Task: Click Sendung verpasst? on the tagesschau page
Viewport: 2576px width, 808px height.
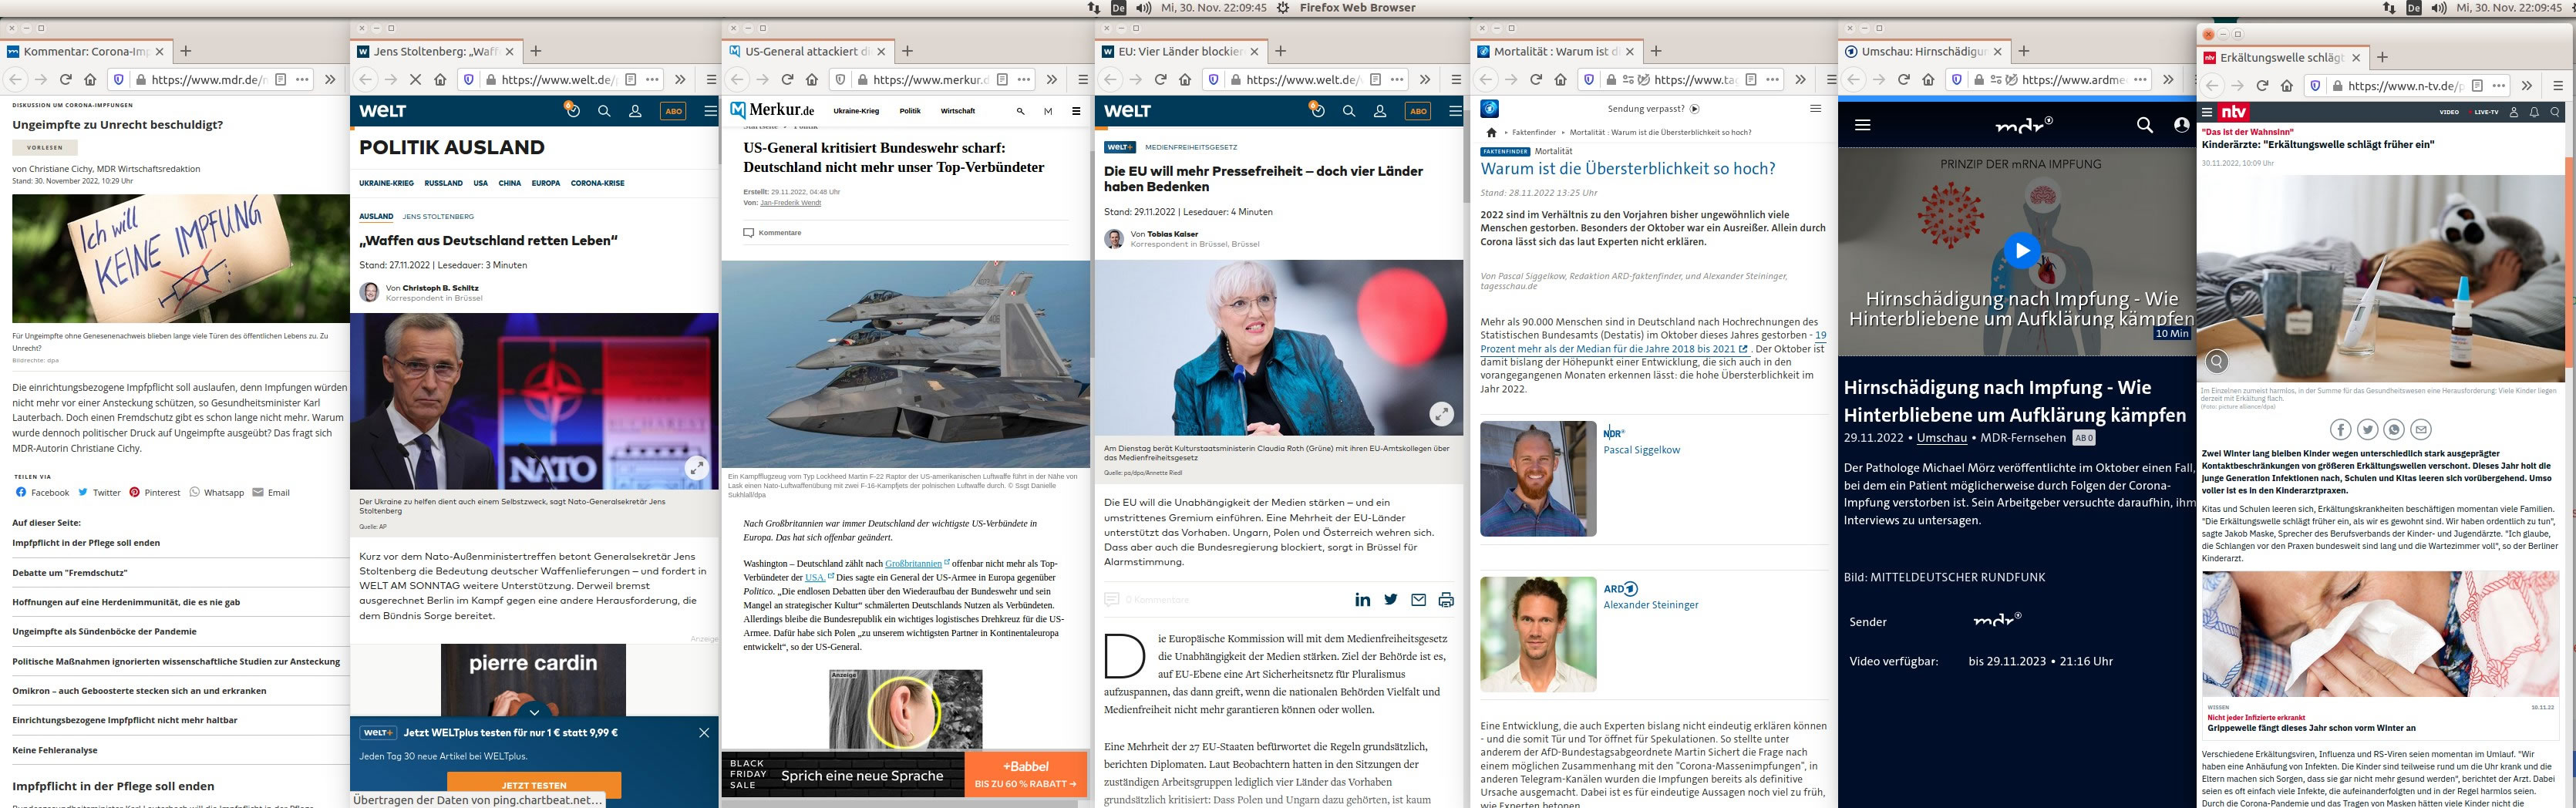Action: (1652, 108)
